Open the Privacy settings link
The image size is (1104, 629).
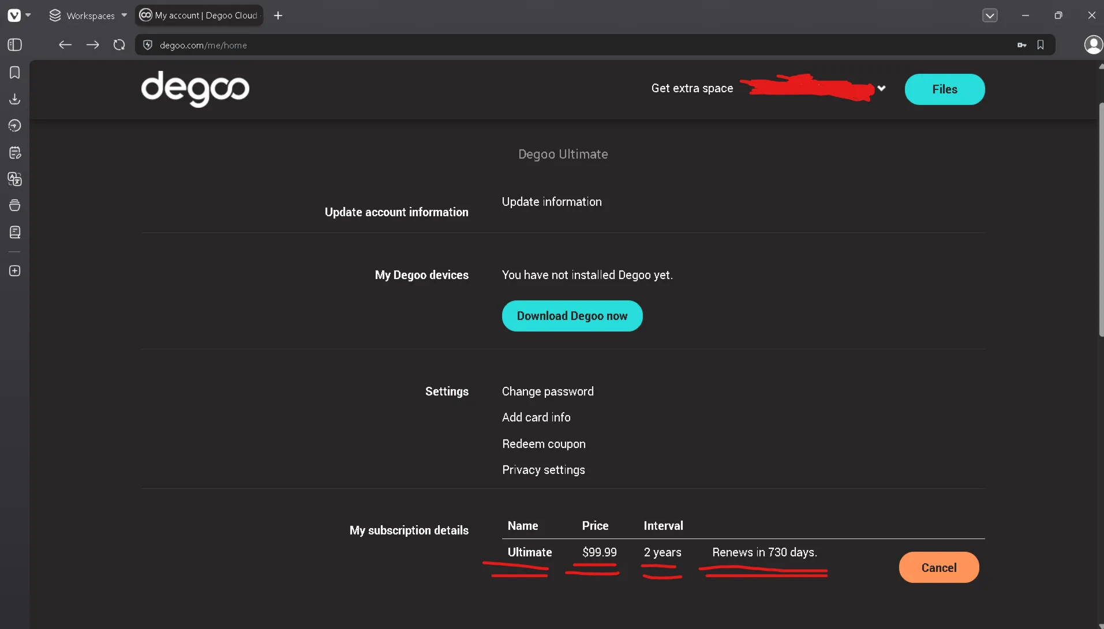tap(543, 470)
